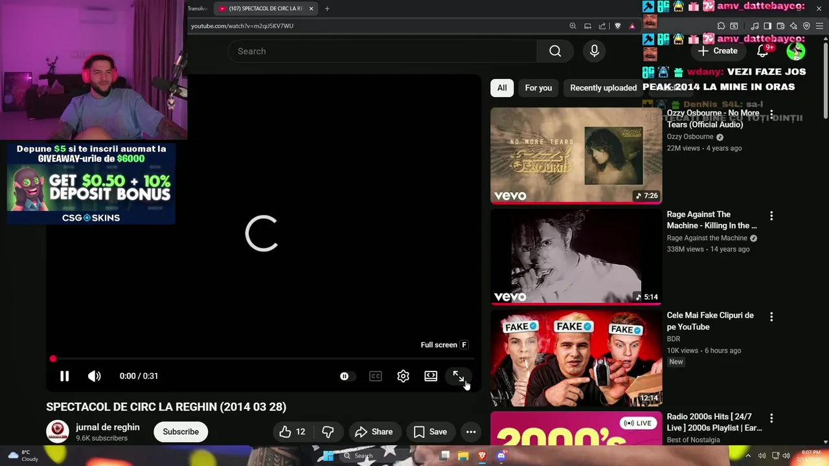Open Brave browser taskbar icon
The height and width of the screenshot is (466, 829).
(x=482, y=456)
